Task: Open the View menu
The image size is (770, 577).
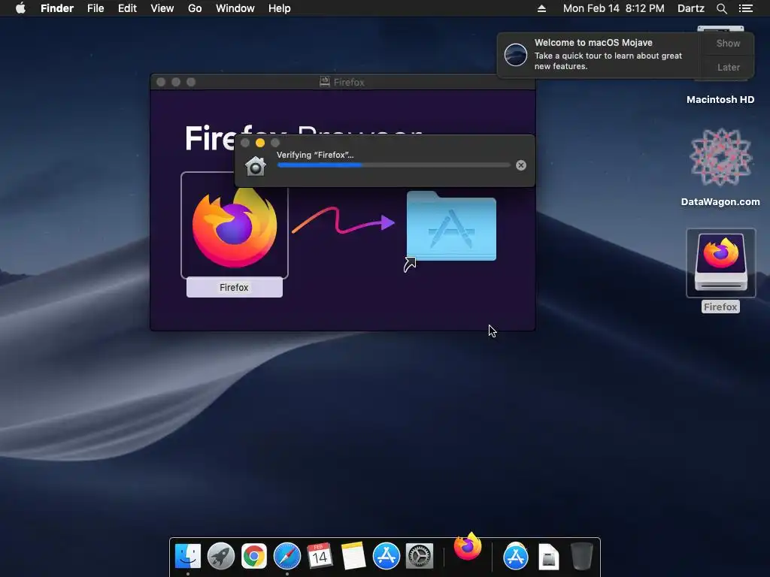Action: pyautogui.click(x=162, y=8)
